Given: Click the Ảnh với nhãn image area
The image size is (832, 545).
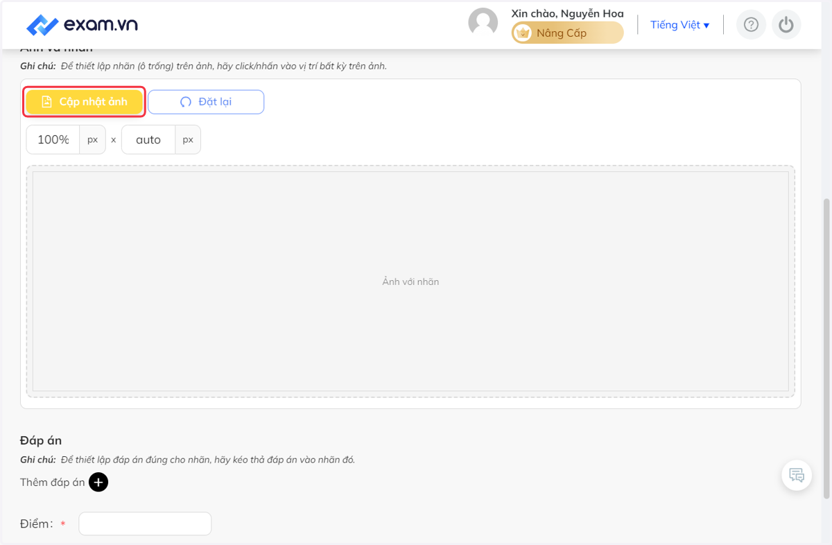Looking at the screenshot, I should coord(410,282).
